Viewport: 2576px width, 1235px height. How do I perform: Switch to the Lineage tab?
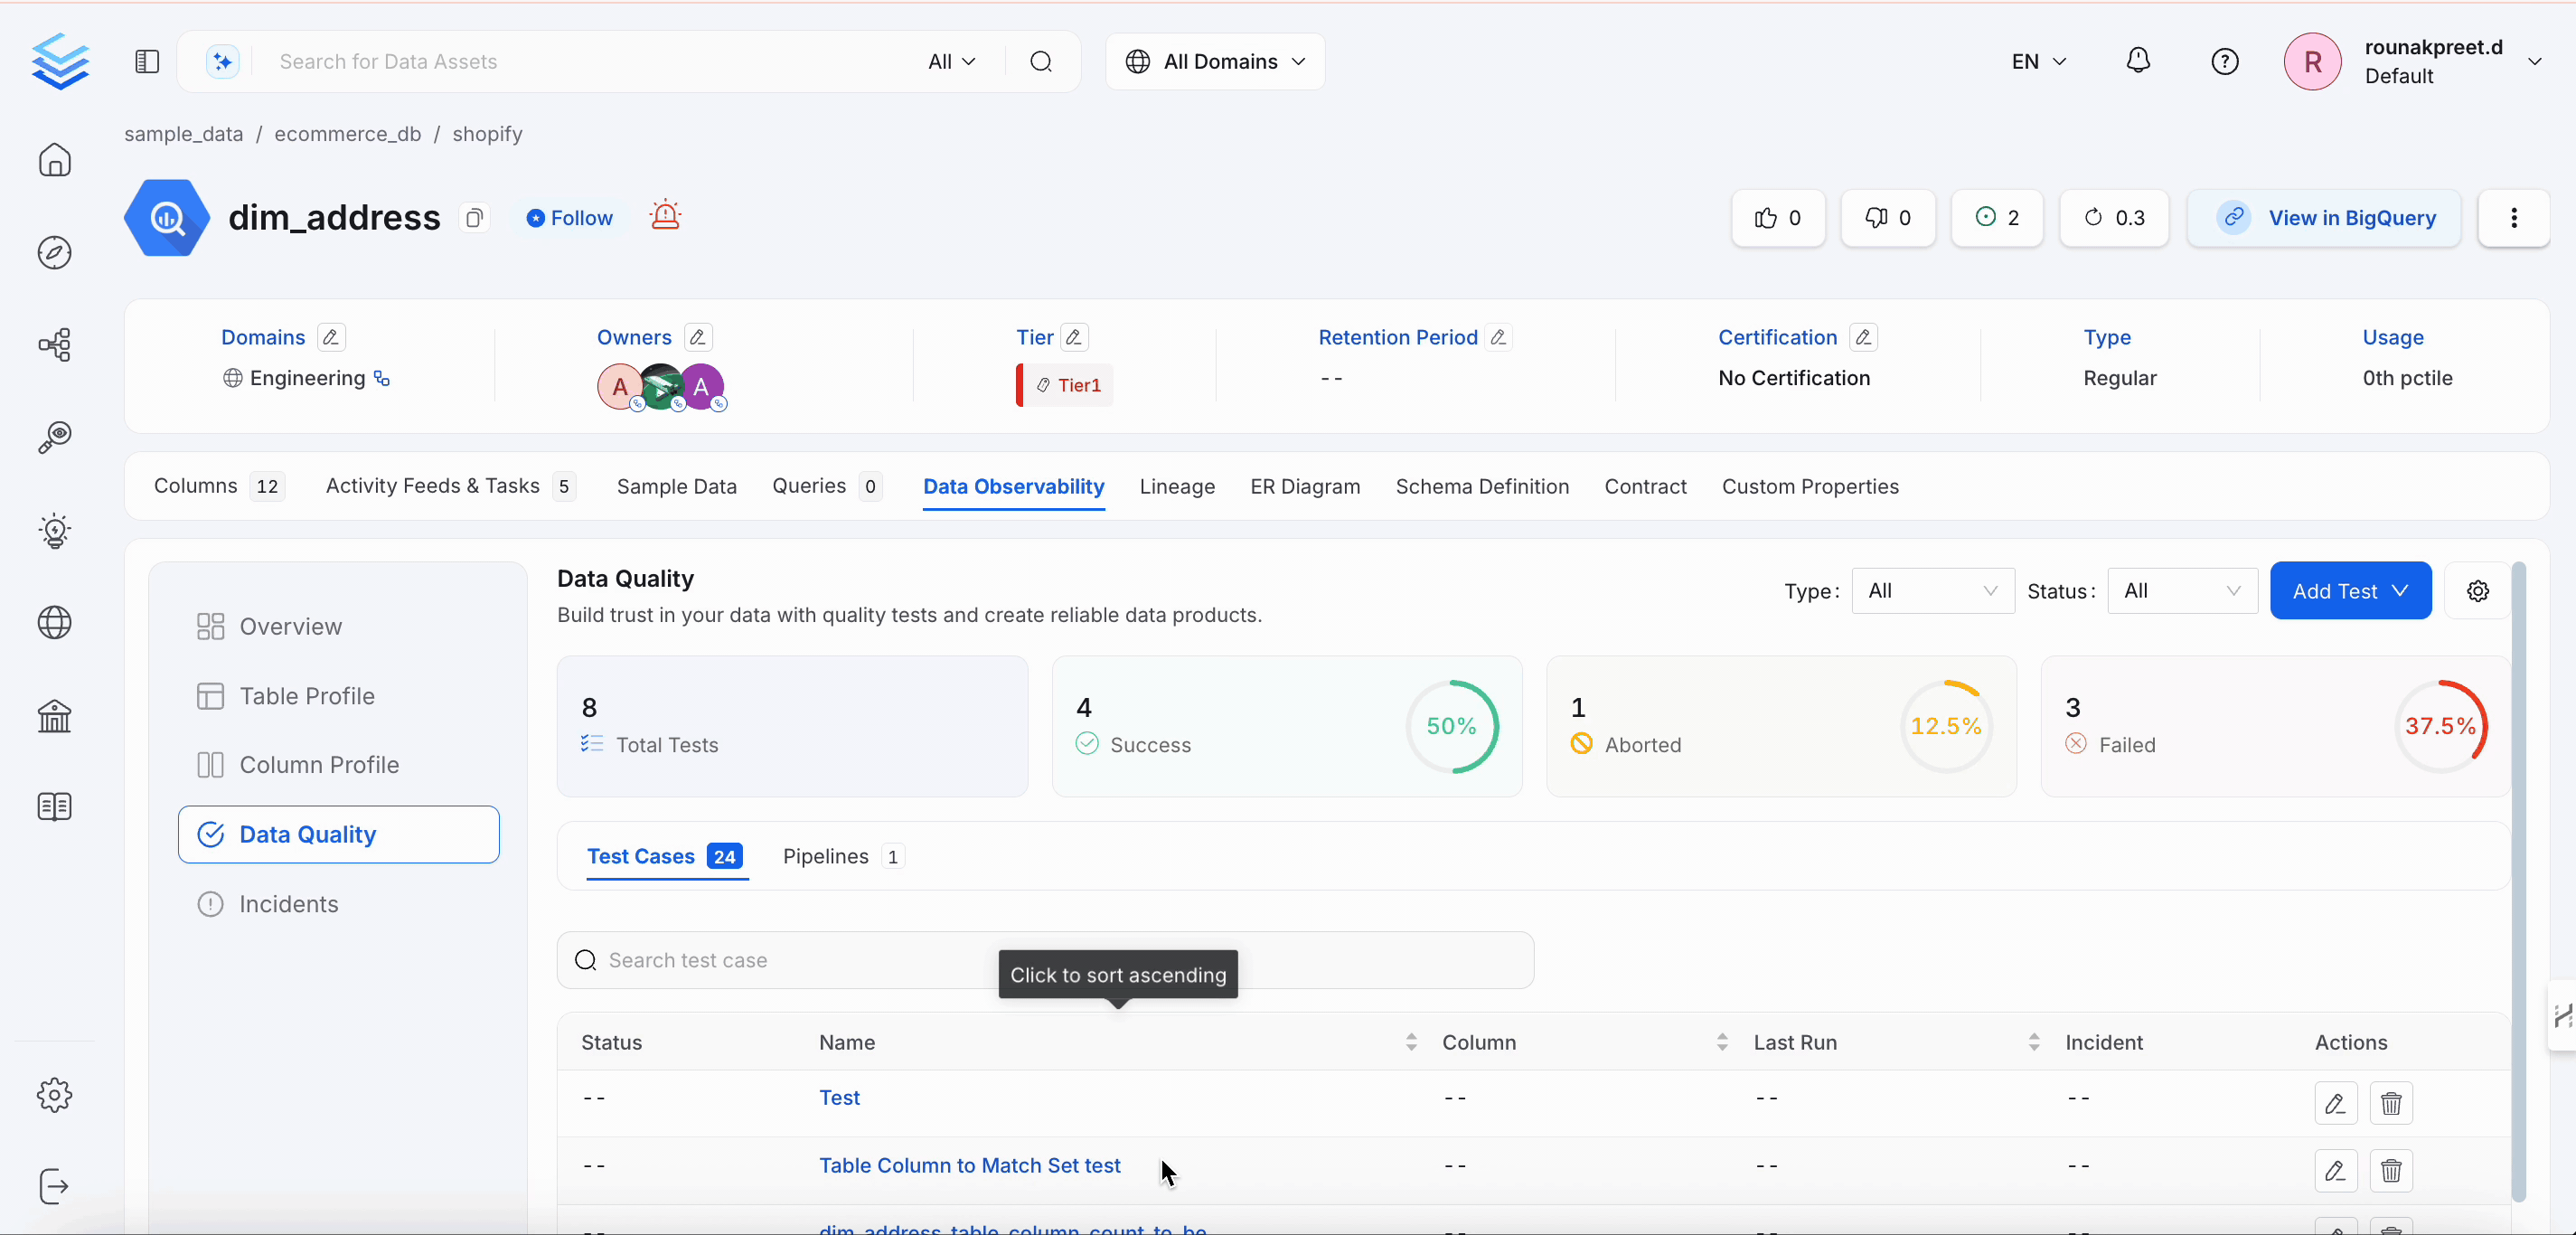[x=1177, y=486]
